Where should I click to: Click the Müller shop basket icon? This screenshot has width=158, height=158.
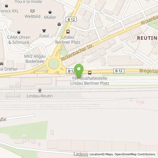tap(50, 12)
